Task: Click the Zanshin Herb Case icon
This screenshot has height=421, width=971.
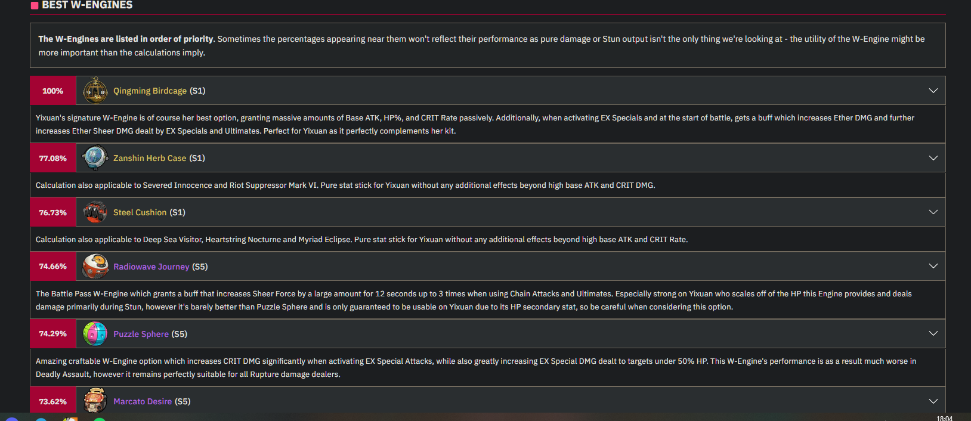Action: (x=95, y=158)
